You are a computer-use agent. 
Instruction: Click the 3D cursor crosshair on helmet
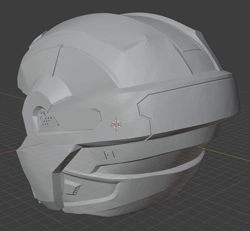pyautogui.click(x=116, y=124)
